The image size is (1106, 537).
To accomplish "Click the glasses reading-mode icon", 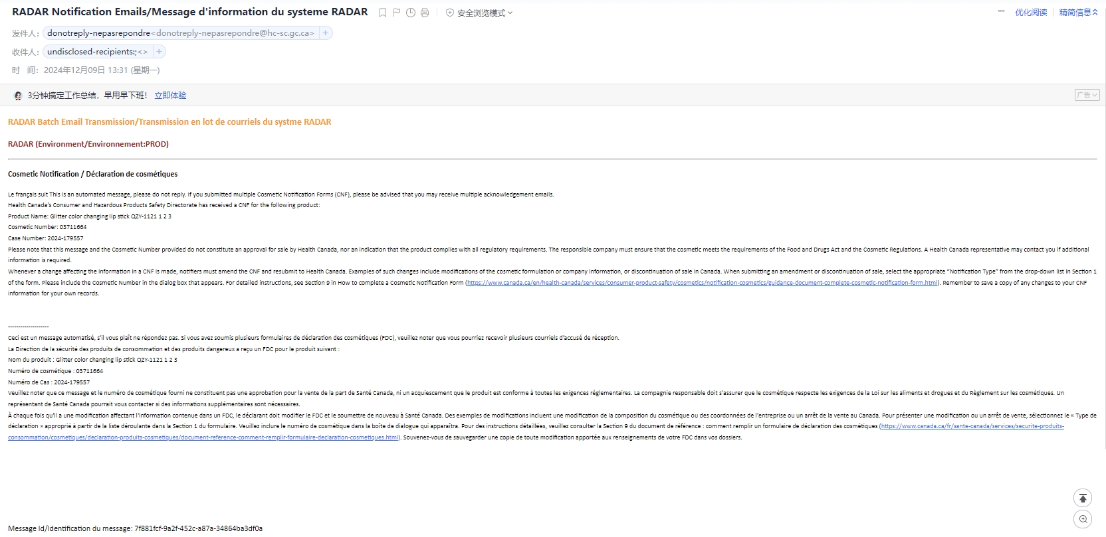I will (1001, 12).
